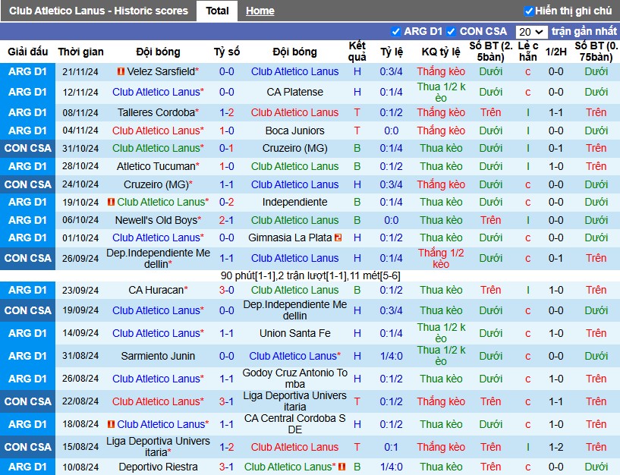Switch to the Home tab

click(x=260, y=11)
